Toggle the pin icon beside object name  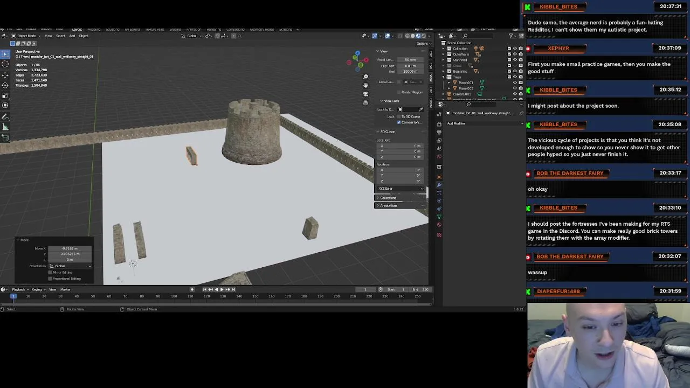coord(521,113)
